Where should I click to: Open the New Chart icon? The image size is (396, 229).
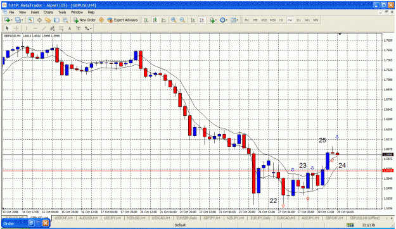pyautogui.click(x=7, y=20)
